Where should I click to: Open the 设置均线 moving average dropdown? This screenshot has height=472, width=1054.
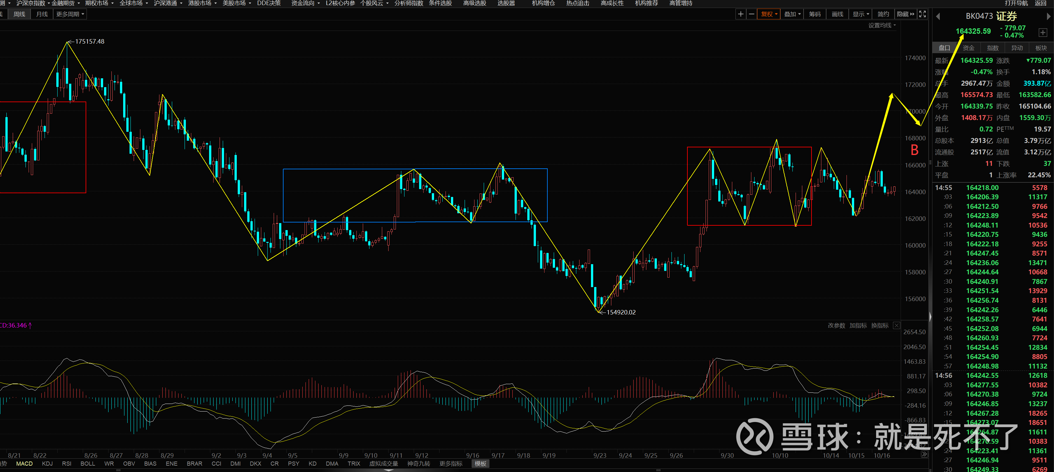point(882,25)
